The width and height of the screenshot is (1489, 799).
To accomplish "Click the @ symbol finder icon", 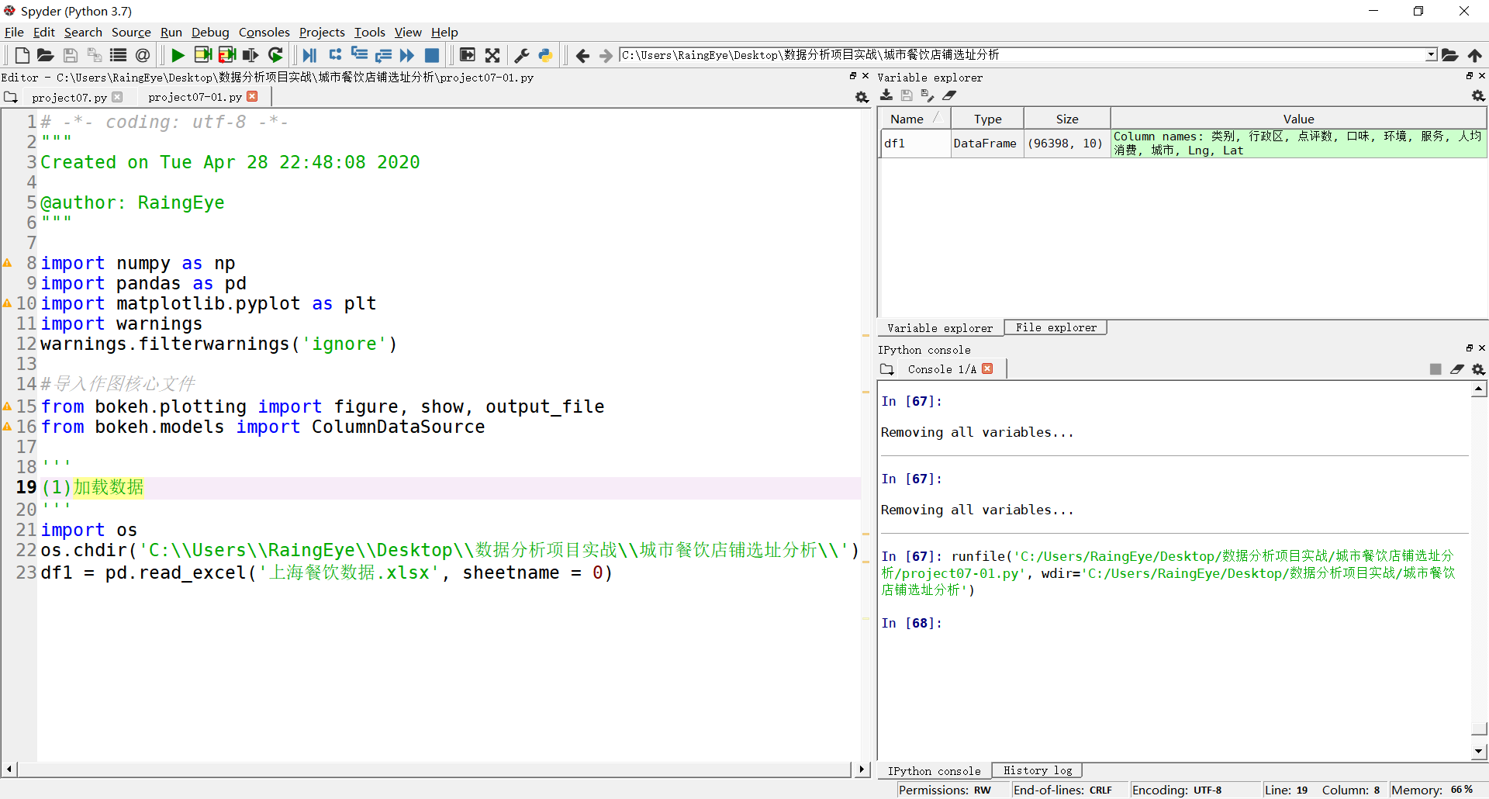I will [143, 55].
